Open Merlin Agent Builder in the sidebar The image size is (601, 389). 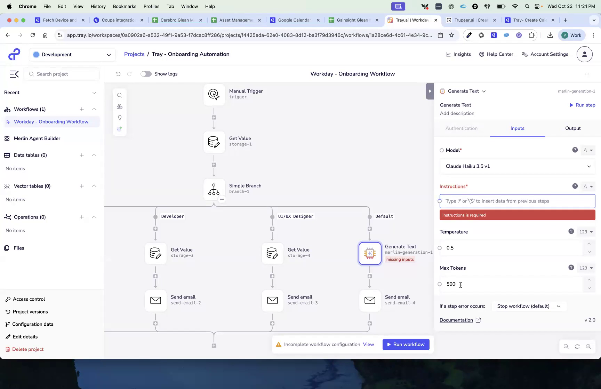click(37, 138)
